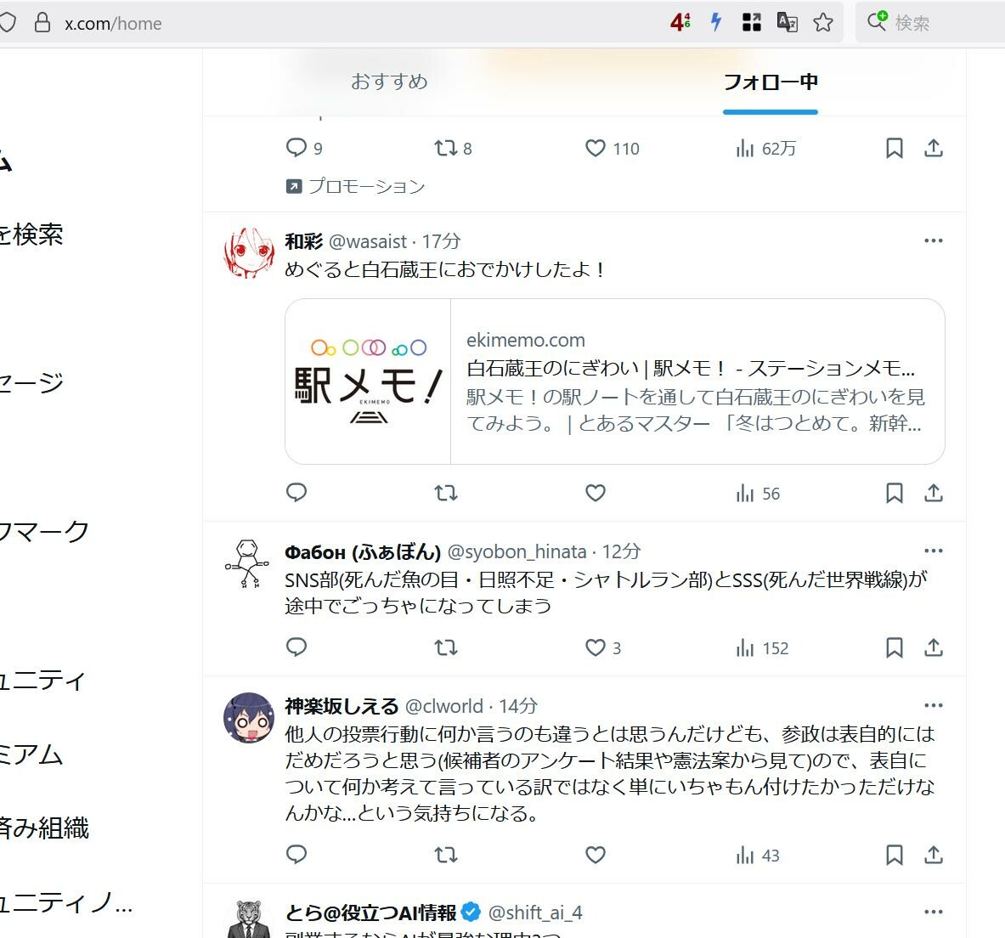Reply to the Фабон @syobon_hinata post

click(296, 647)
